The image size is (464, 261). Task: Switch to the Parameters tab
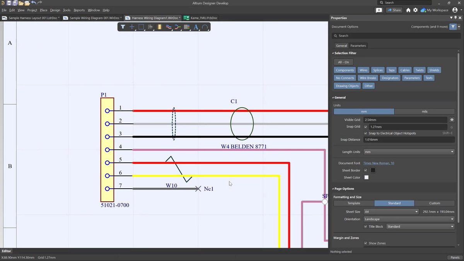click(358, 46)
